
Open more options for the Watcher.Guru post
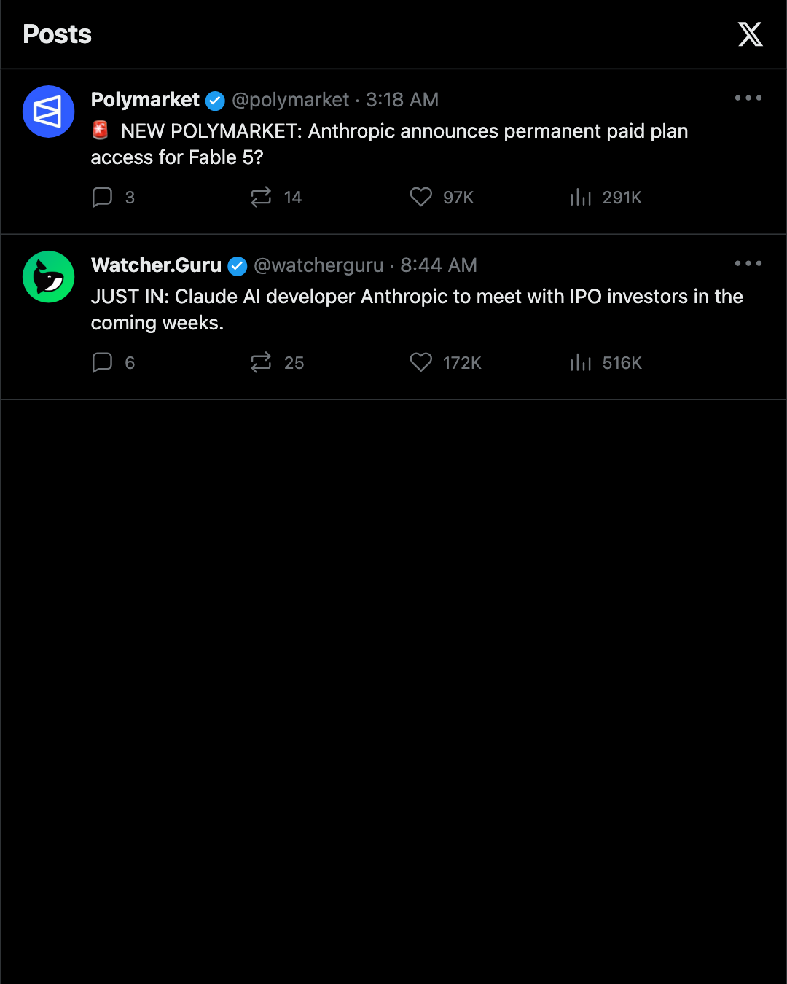coord(748,263)
